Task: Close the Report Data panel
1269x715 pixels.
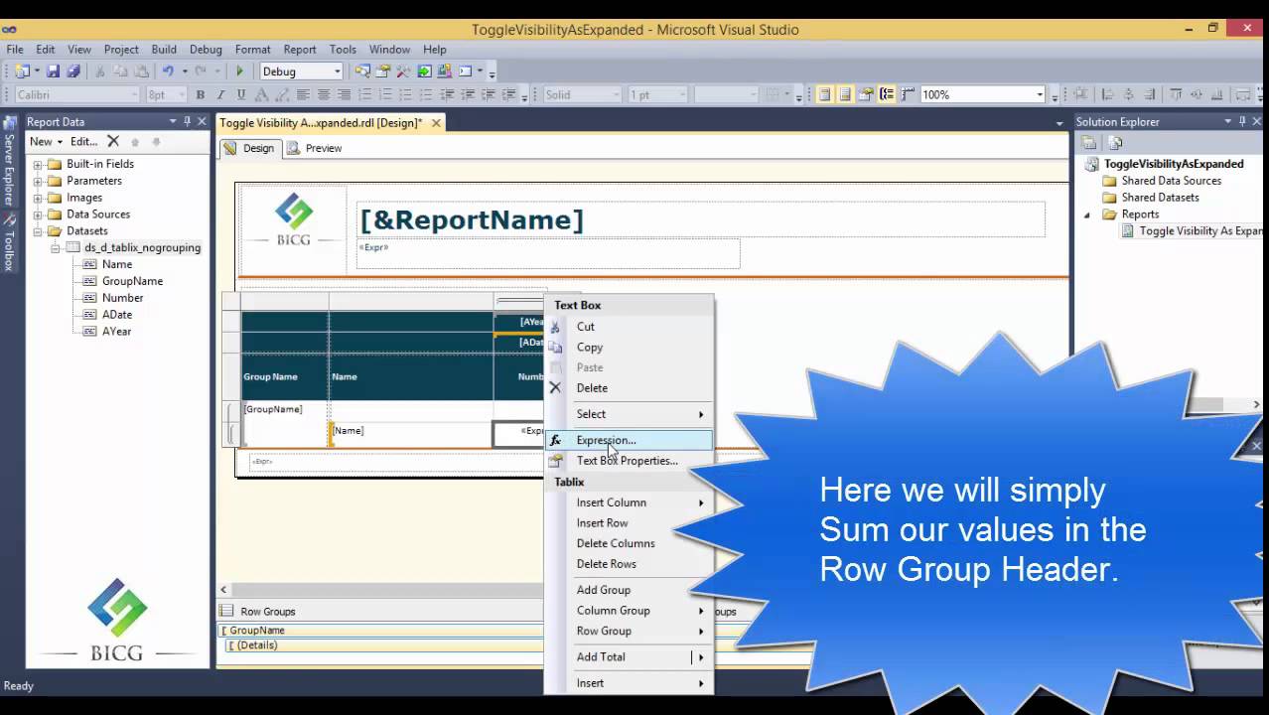Action: point(202,121)
